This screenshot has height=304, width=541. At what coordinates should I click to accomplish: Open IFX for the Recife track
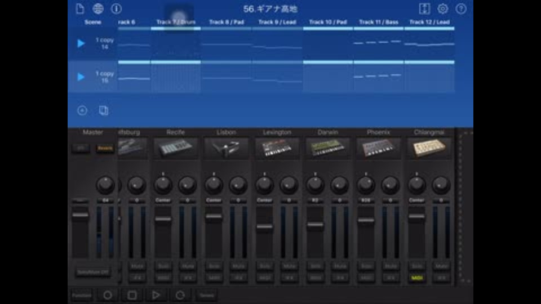pyautogui.click(x=188, y=278)
